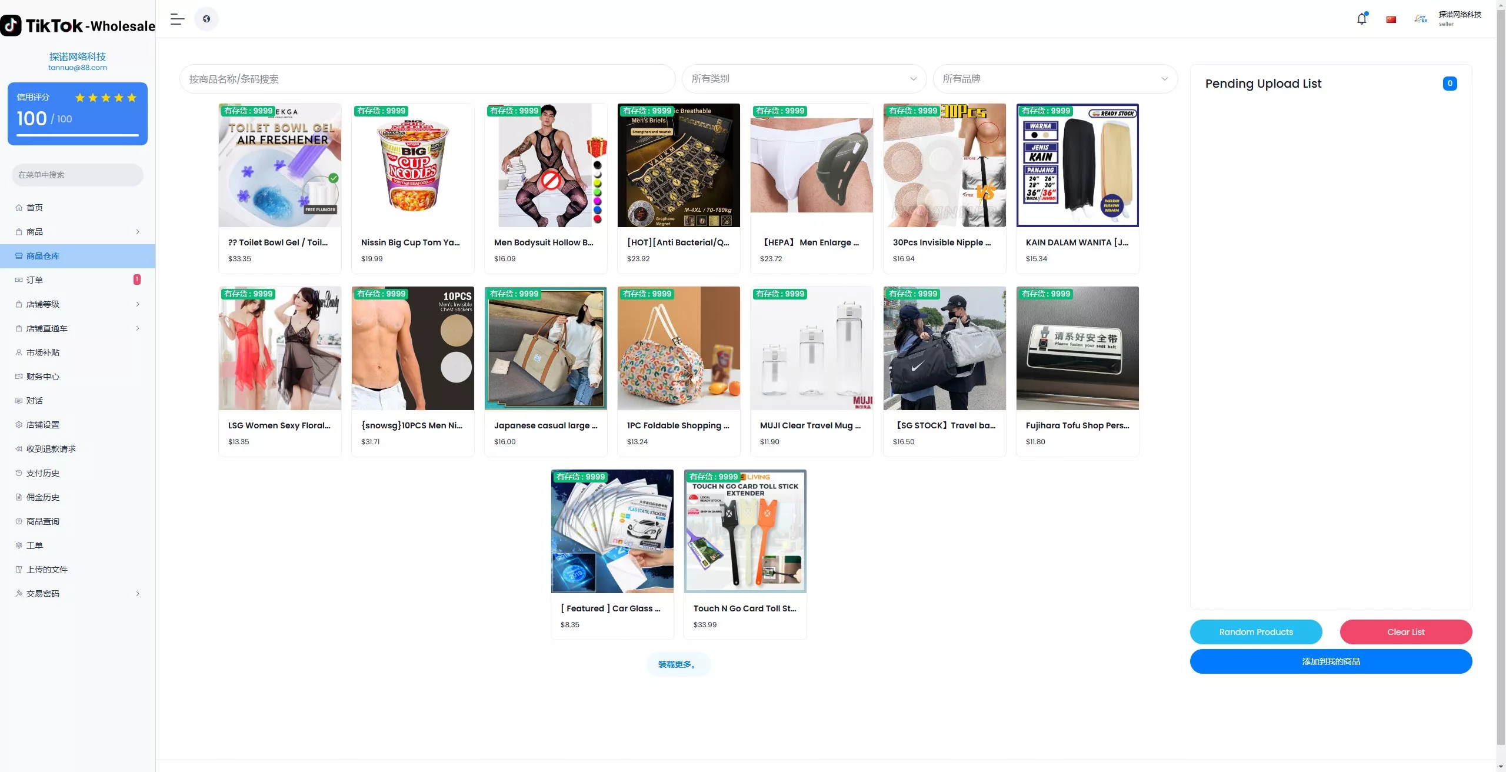Click the 装载更多 load more link

click(x=678, y=664)
